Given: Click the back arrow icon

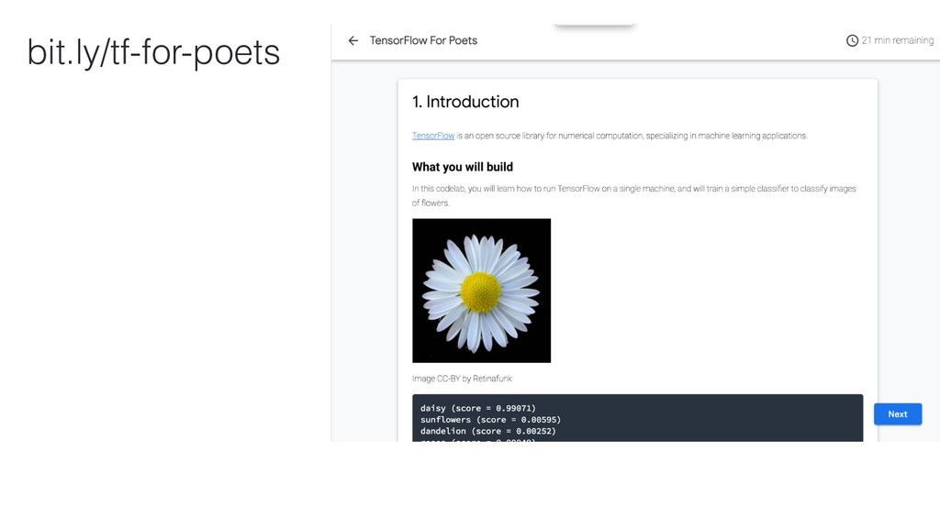Looking at the screenshot, I should pos(353,40).
